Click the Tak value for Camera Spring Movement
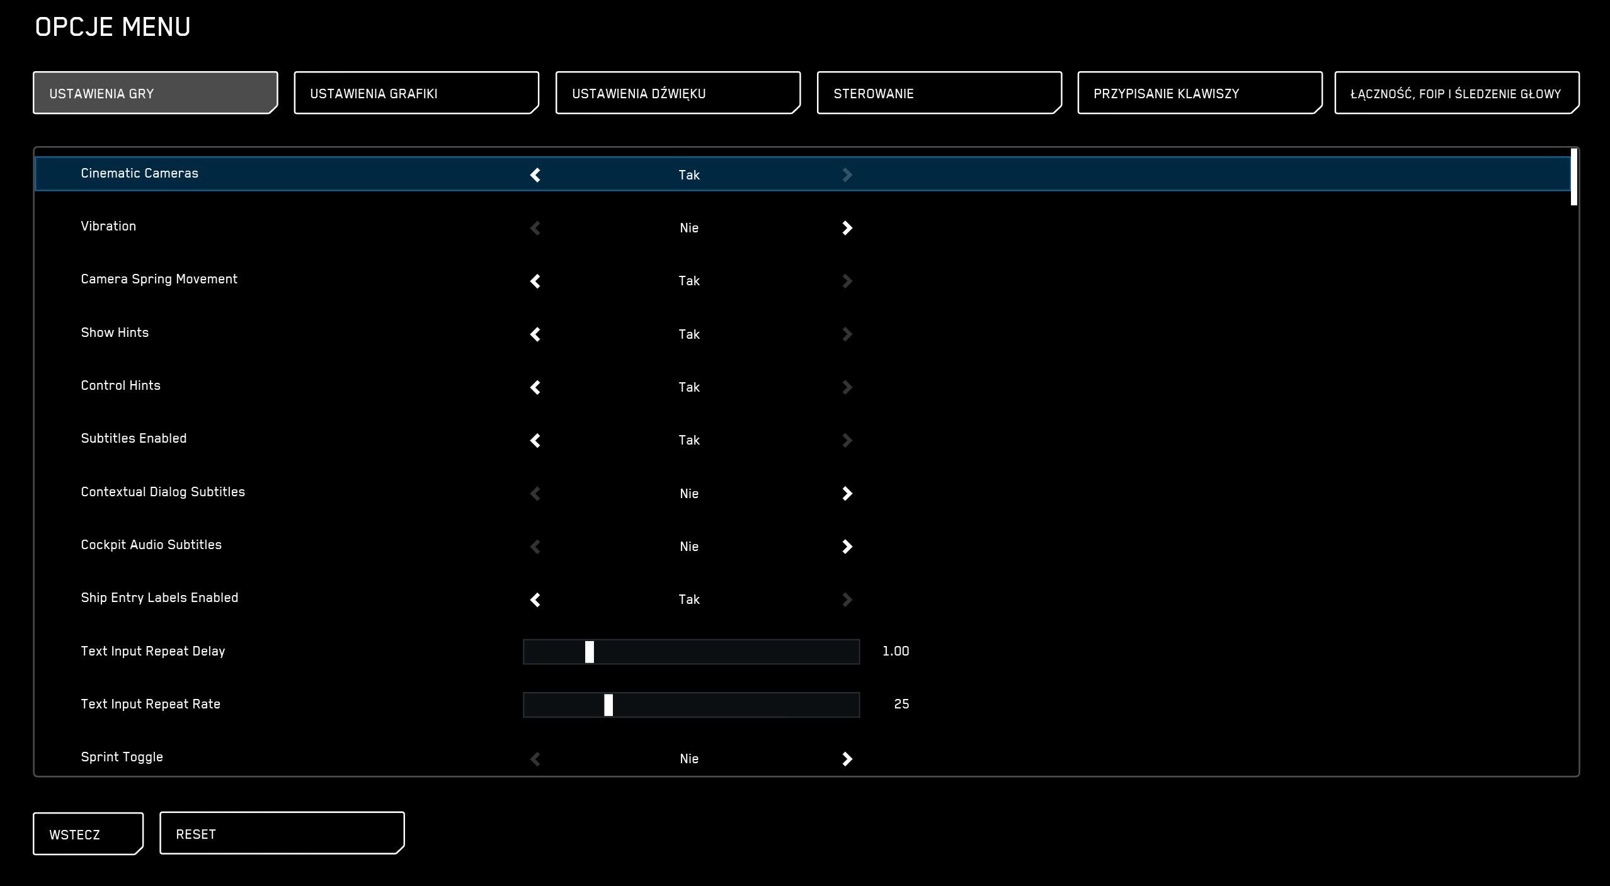Image resolution: width=1610 pixels, height=886 pixels. pos(689,281)
